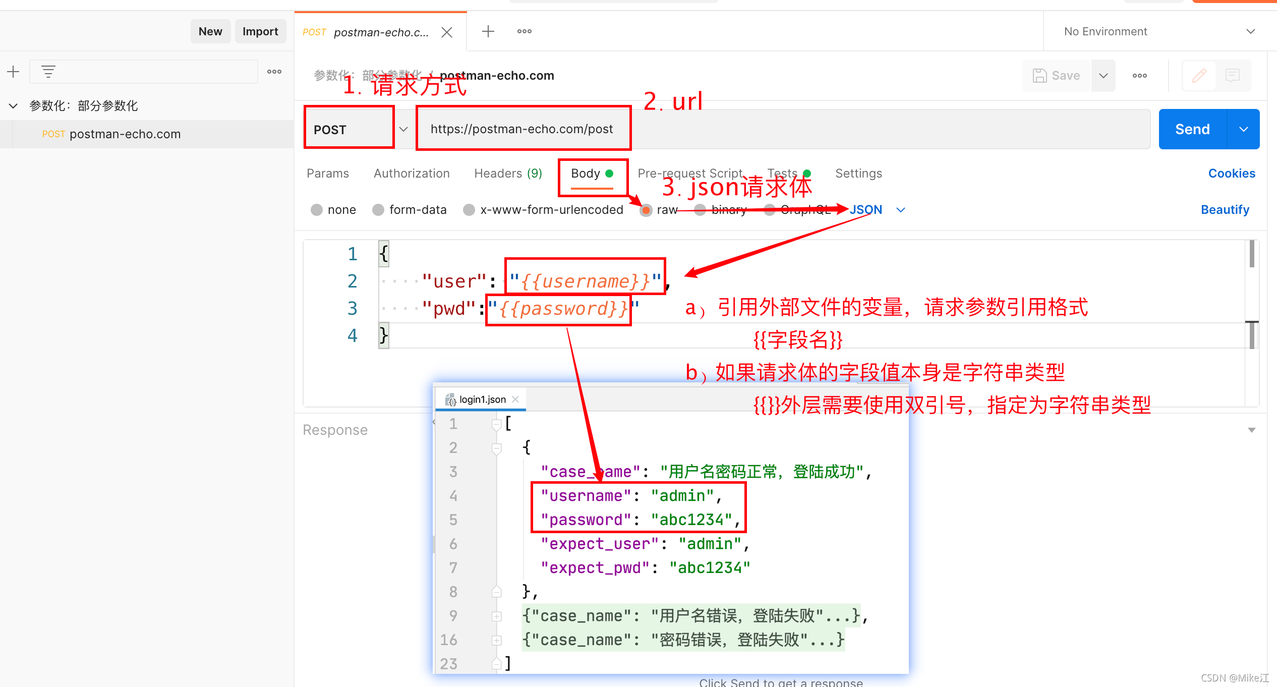Expand the Response panel arrow
This screenshot has height=687, width=1277.
1252,430
